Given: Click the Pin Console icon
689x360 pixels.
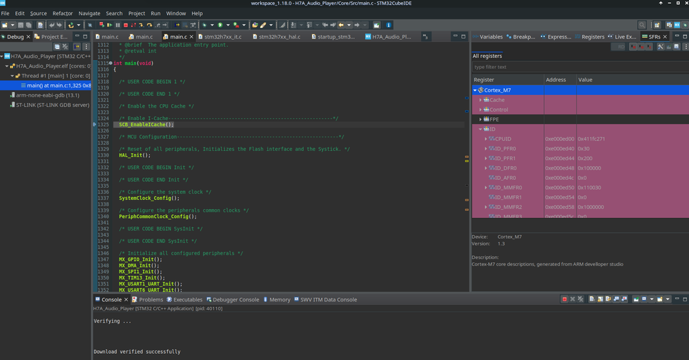Looking at the screenshot, I should (x=637, y=299).
